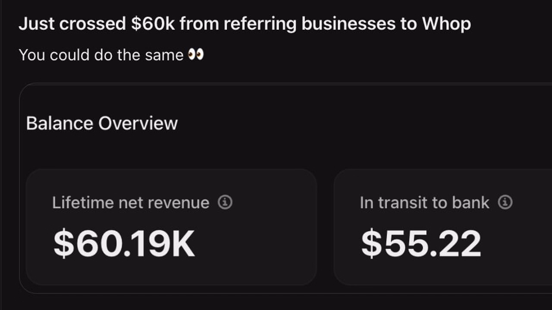Click info icon beside Lifetime net revenue
Image resolution: width=552 pixels, height=310 pixels.
click(225, 202)
